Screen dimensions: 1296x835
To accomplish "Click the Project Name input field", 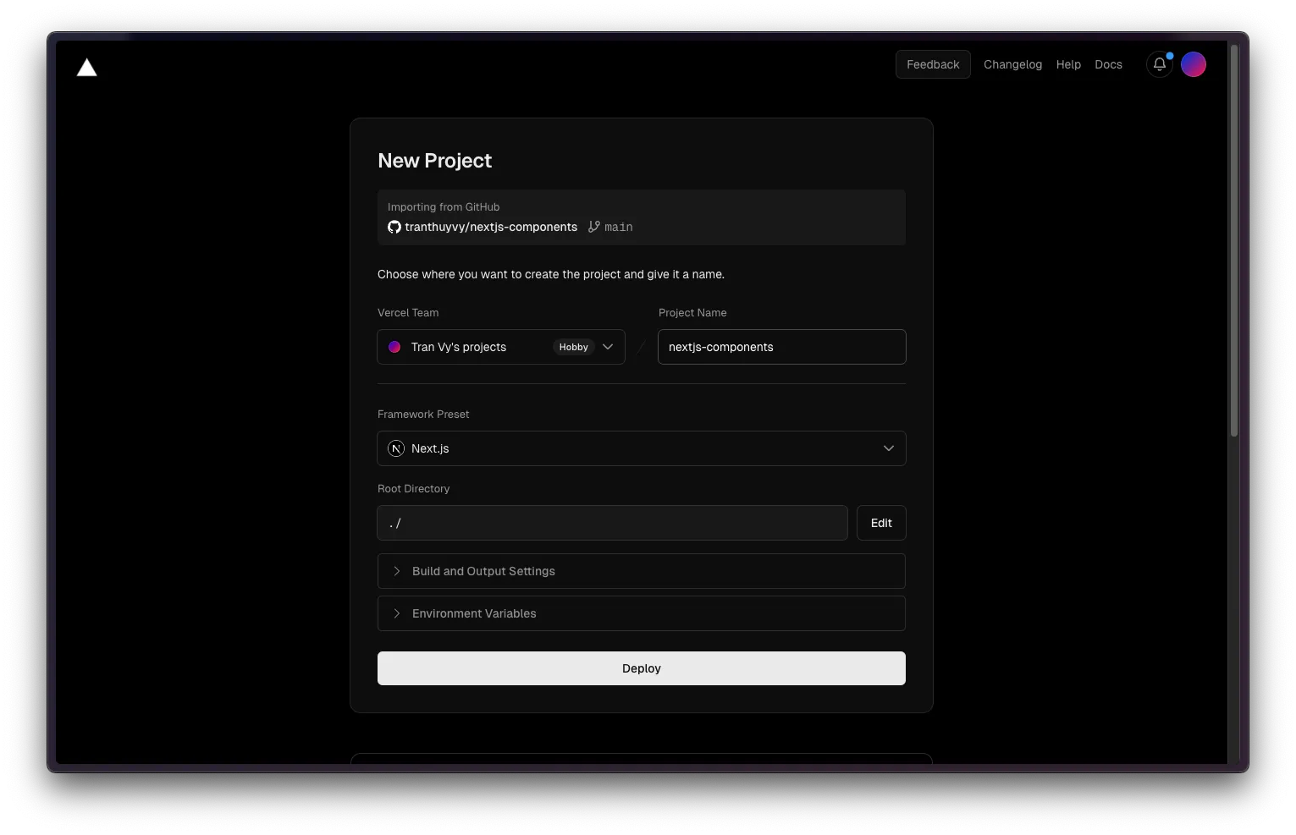I will pyautogui.click(x=782, y=347).
